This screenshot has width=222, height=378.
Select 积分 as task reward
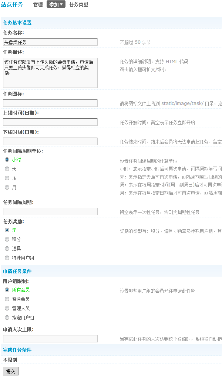(7, 239)
